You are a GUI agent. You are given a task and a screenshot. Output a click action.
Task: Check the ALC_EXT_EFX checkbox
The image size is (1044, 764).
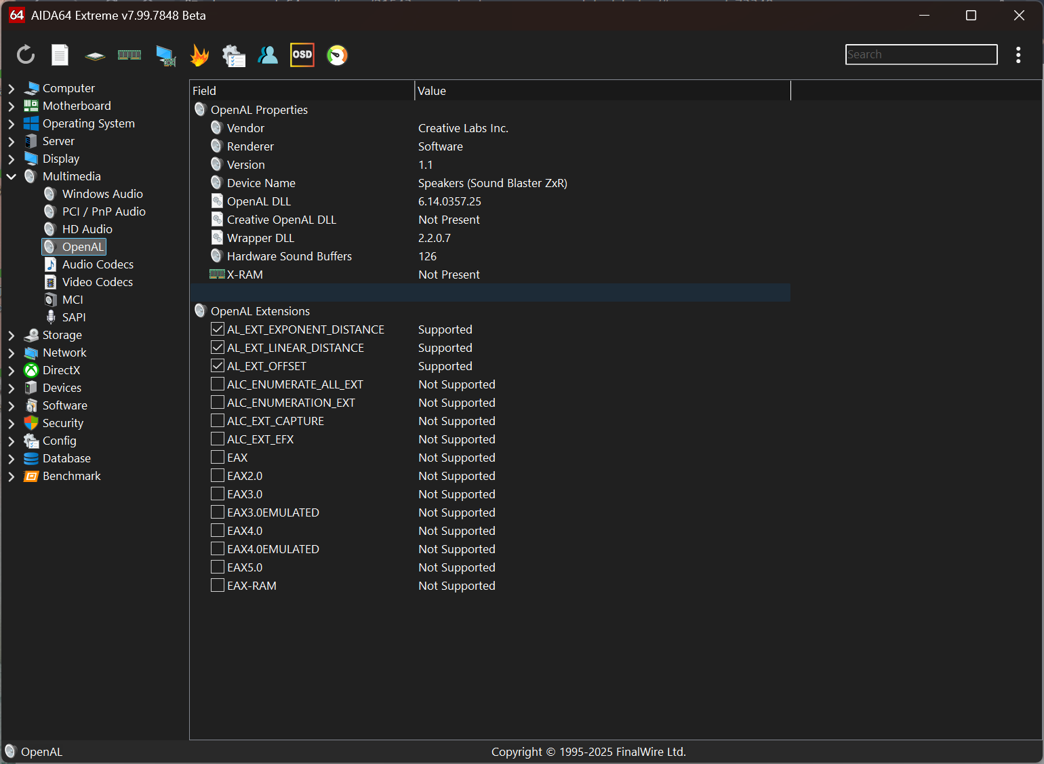[218, 439]
